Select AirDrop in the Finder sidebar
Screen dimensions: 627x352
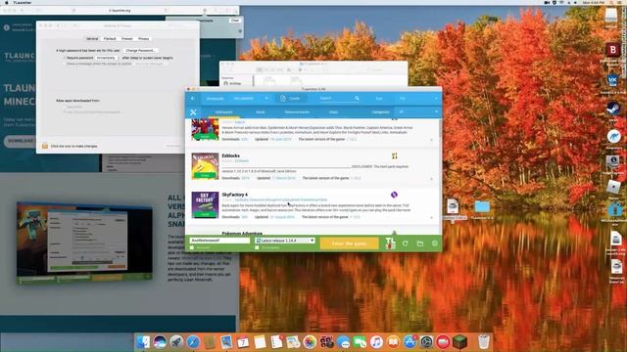(x=232, y=83)
